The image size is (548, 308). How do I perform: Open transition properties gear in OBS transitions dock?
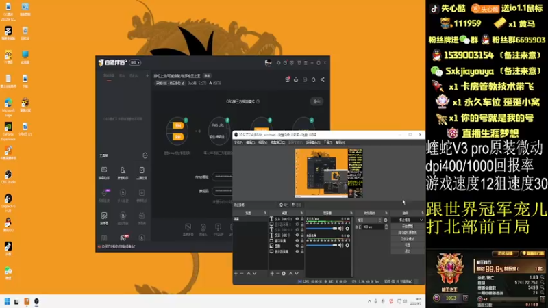386,220
